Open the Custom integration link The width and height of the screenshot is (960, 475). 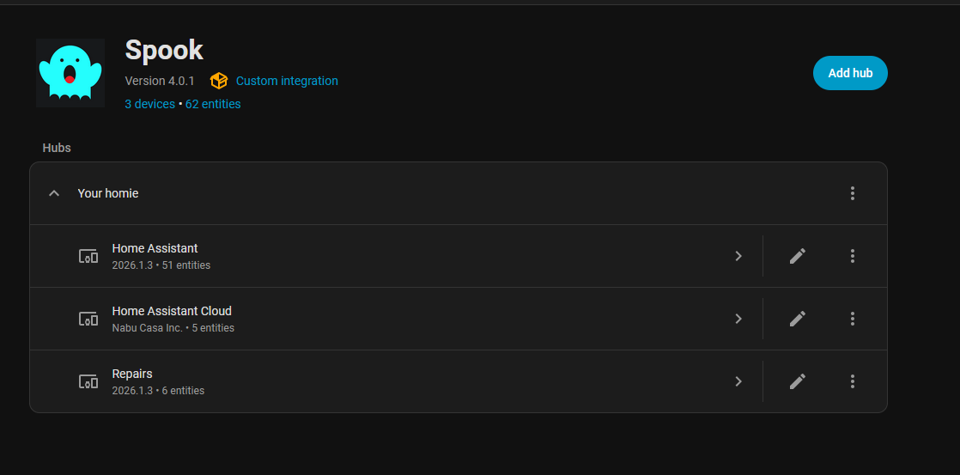pyautogui.click(x=287, y=81)
